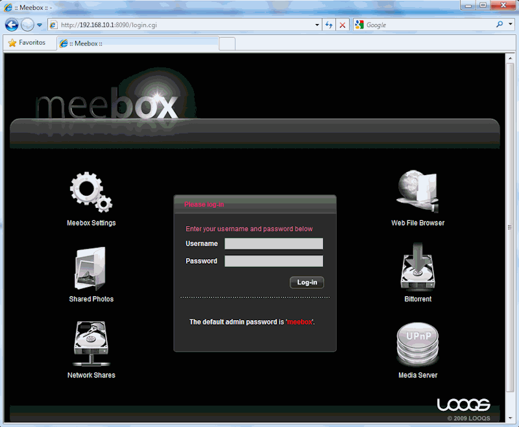
Task: Click the browser Forward arrow button
Action: [27, 25]
